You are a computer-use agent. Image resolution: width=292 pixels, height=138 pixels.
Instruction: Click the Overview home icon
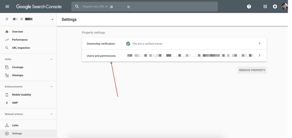(x=7, y=32)
